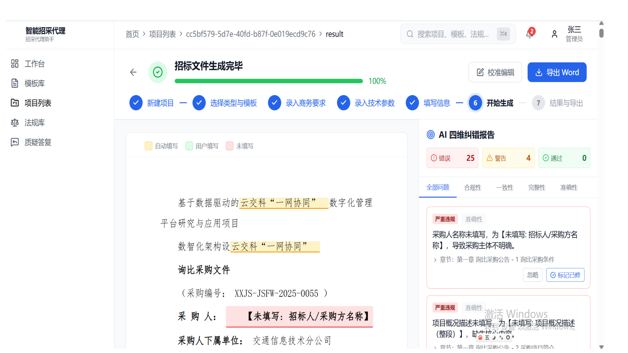
Task: Switch to 全部问题 tab
Action: coord(438,187)
